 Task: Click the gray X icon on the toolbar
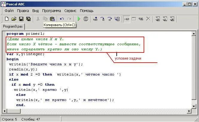[x=148, y=19]
